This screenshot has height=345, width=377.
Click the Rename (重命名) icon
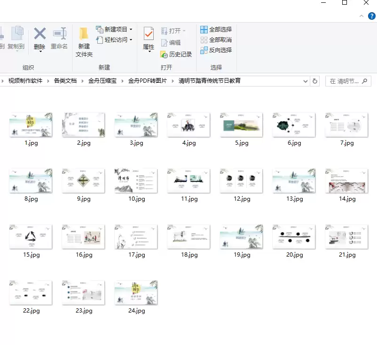[x=59, y=33]
